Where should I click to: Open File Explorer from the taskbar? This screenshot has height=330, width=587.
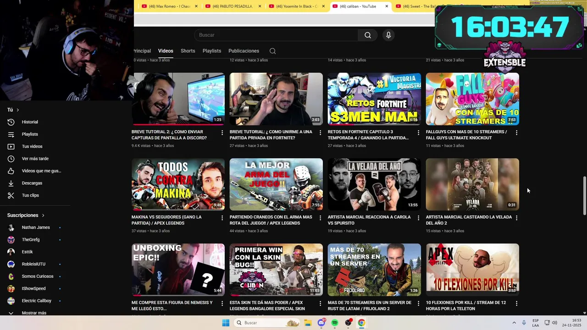[x=308, y=323]
